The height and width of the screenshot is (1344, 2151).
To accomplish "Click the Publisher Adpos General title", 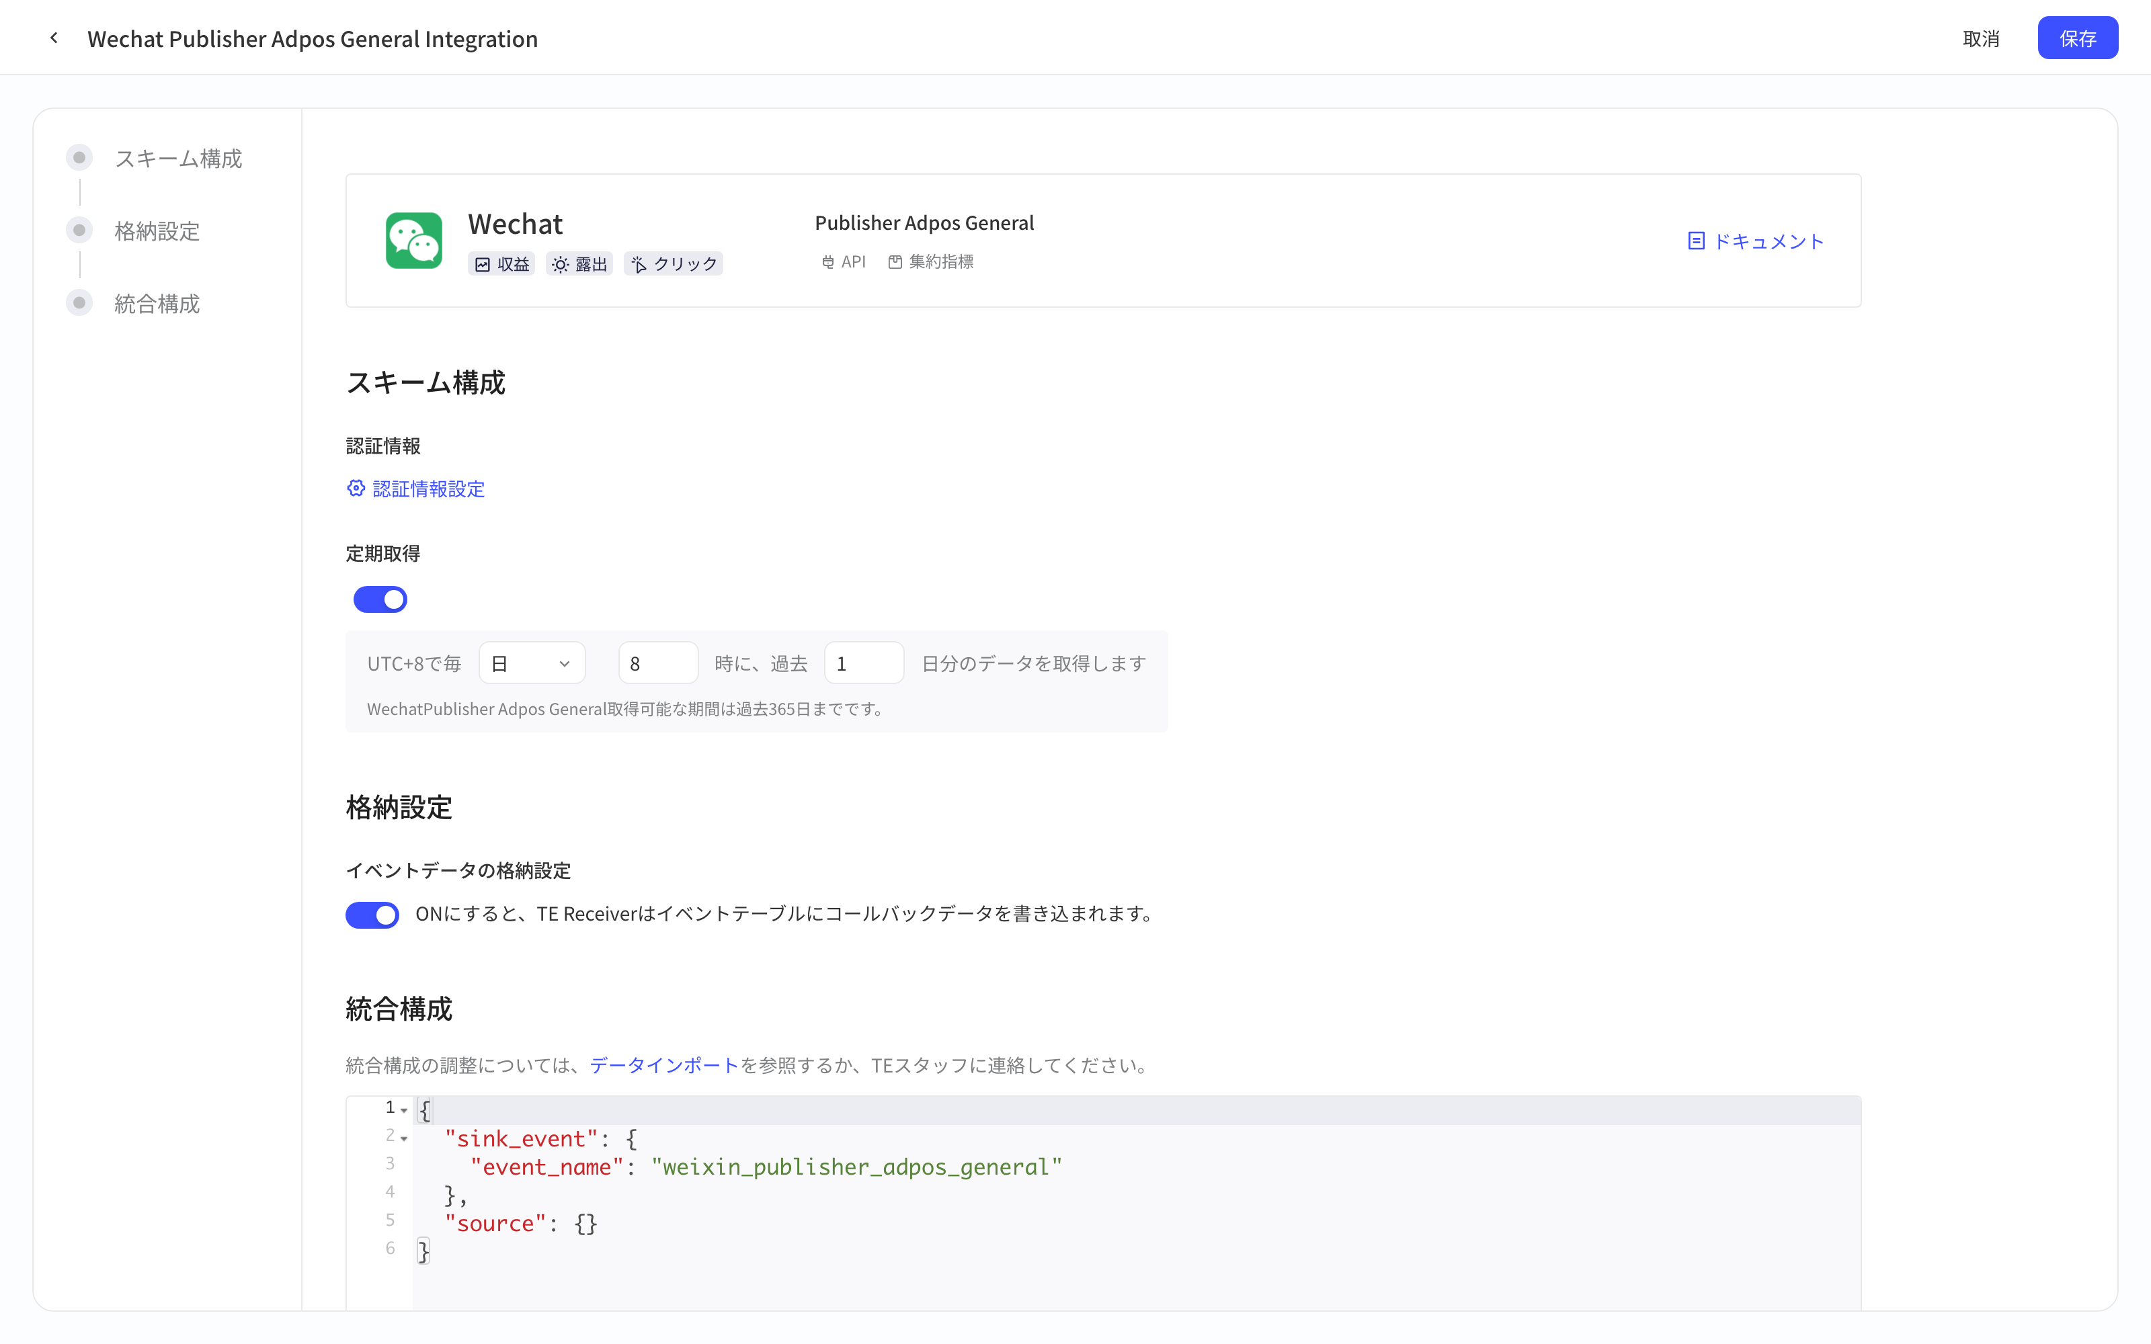I will click(924, 222).
